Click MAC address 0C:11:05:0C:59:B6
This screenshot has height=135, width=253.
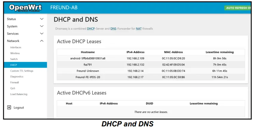pos(173,77)
